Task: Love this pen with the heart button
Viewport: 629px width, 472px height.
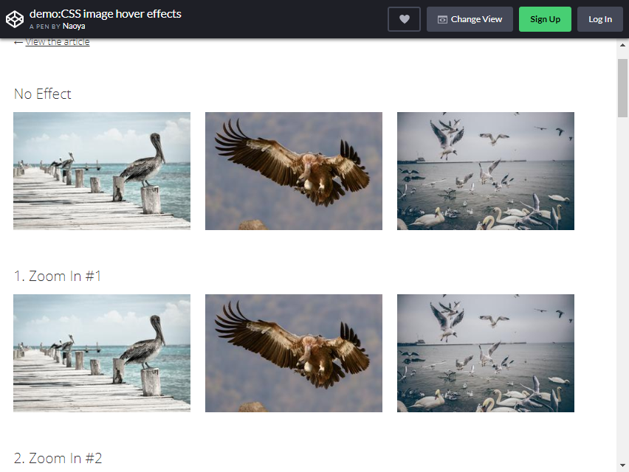Action: pyautogui.click(x=404, y=19)
